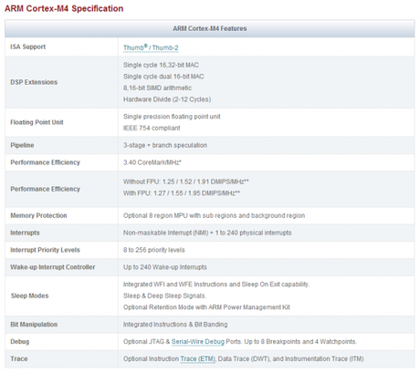
Task: Select the ARM Cortex-M4 Features table header
Action: pos(210,28)
